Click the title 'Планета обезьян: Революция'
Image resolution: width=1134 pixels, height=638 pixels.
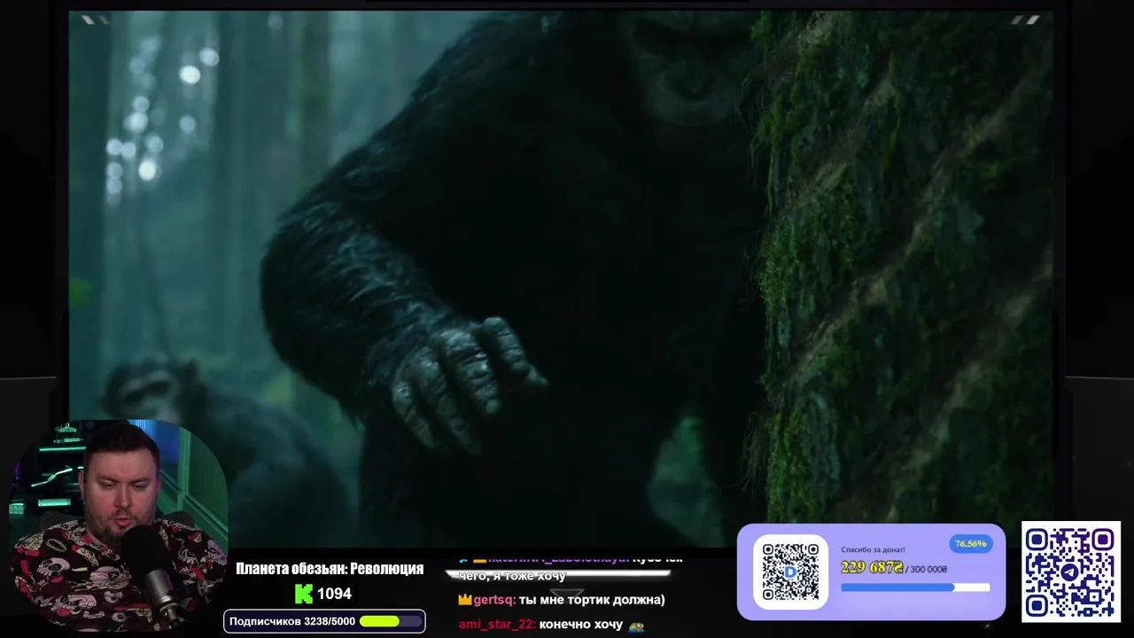(330, 569)
